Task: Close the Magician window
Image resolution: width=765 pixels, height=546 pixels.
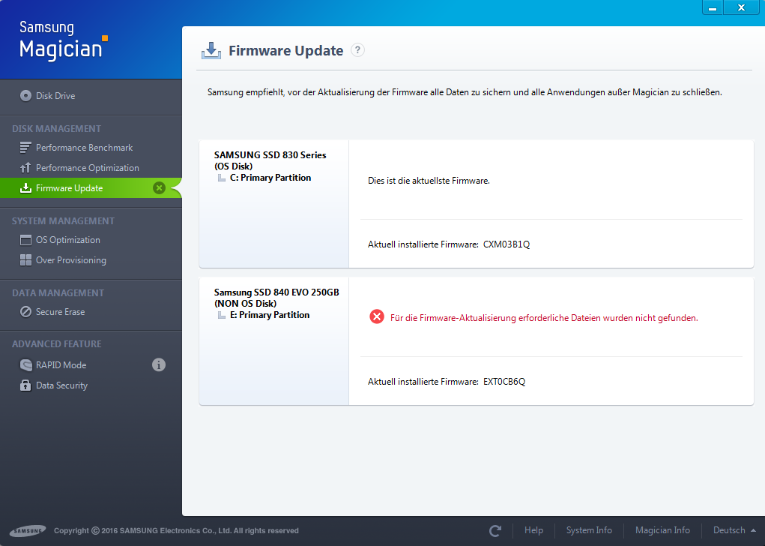Action: tap(741, 7)
